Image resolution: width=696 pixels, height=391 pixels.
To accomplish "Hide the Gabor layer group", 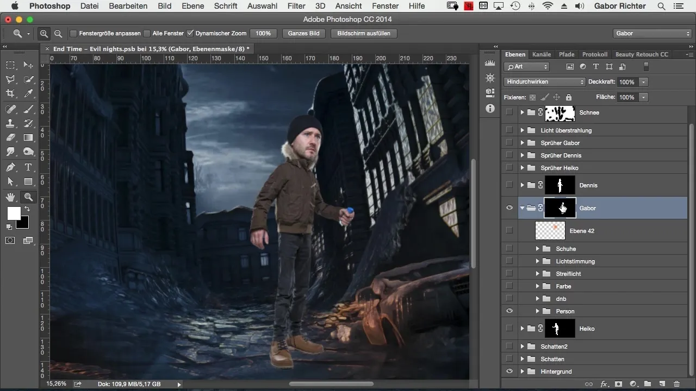I will [509, 208].
